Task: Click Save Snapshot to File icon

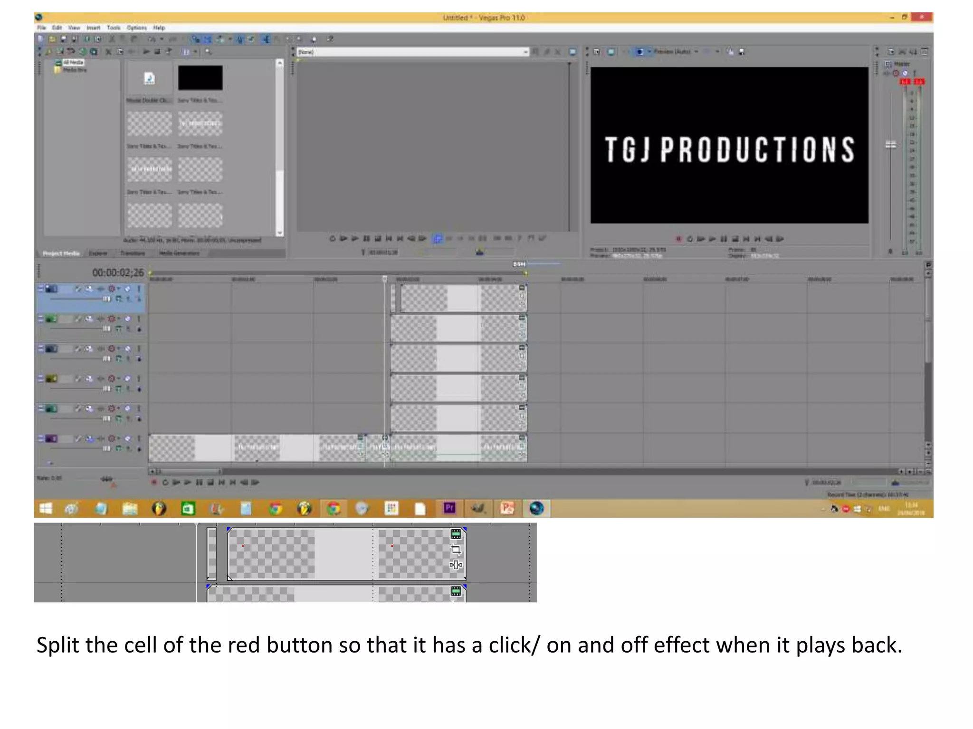Action: coord(742,51)
